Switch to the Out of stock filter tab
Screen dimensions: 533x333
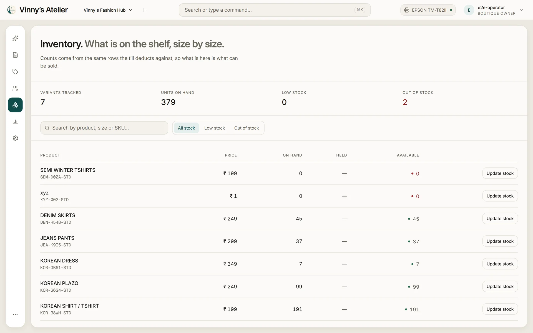pyautogui.click(x=247, y=128)
